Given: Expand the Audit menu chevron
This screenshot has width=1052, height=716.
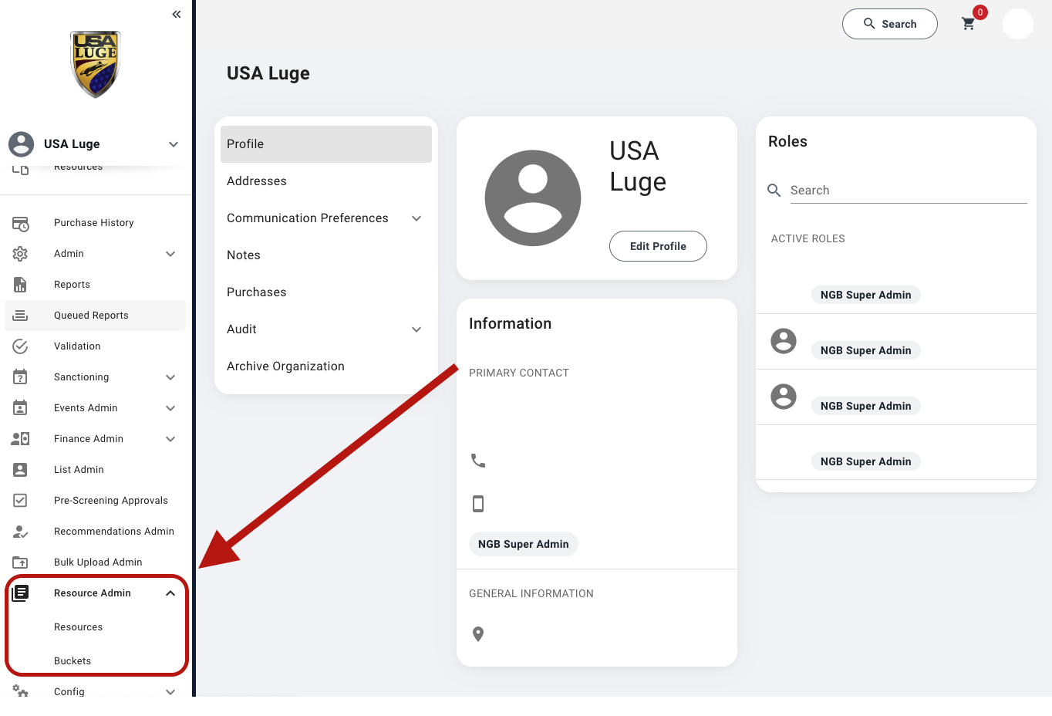Looking at the screenshot, I should tap(416, 329).
